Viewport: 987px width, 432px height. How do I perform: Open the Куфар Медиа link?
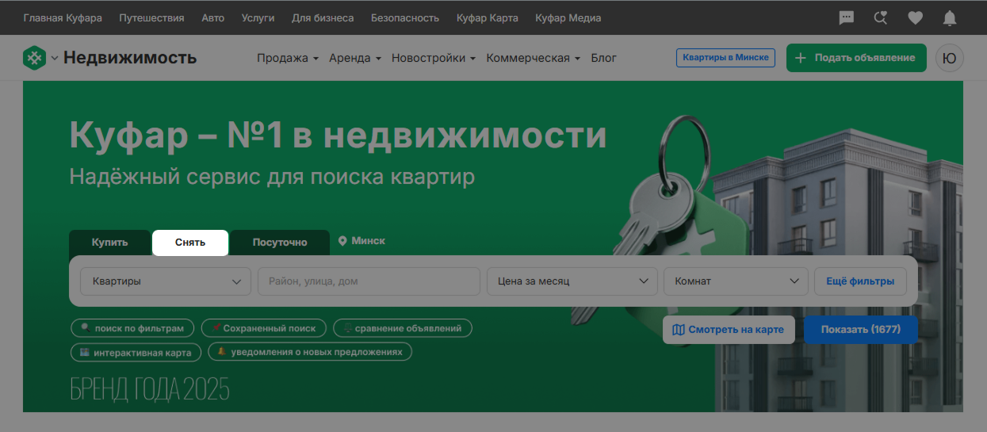pos(568,17)
